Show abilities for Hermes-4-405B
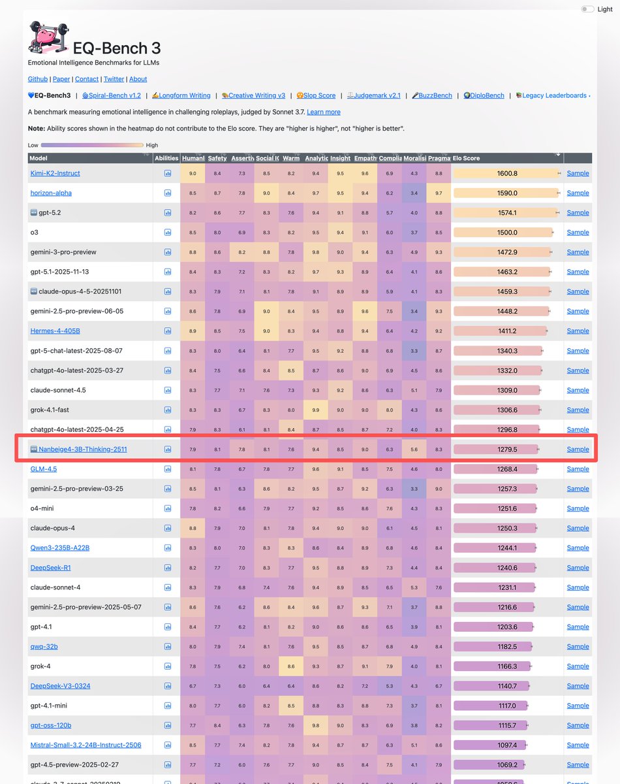Screen dimensions: 620x784 coord(168,331)
